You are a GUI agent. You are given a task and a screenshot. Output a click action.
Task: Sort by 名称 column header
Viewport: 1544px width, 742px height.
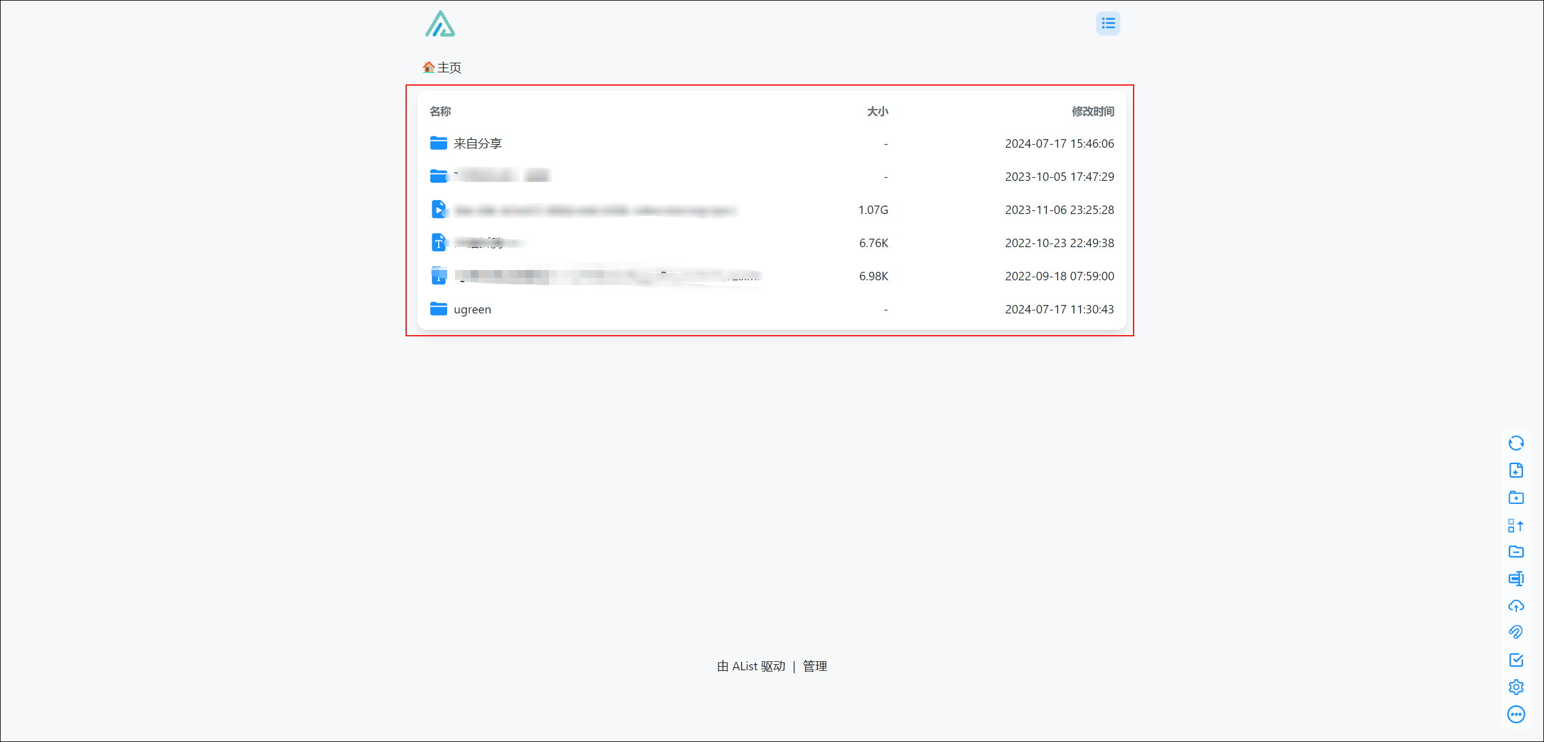click(x=440, y=112)
